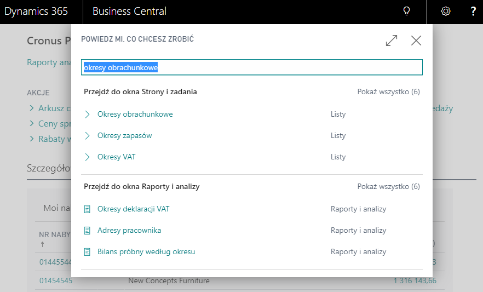
Task: Click the chevron next to Okresy zapasów
Action: (87, 135)
